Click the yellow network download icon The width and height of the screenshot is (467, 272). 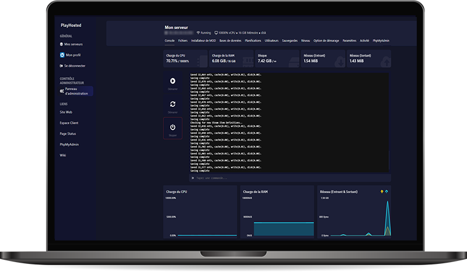pyautogui.click(x=382, y=191)
